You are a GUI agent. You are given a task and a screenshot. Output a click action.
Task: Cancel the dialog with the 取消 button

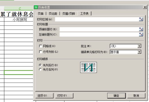pyautogui.click(x=136, y=95)
